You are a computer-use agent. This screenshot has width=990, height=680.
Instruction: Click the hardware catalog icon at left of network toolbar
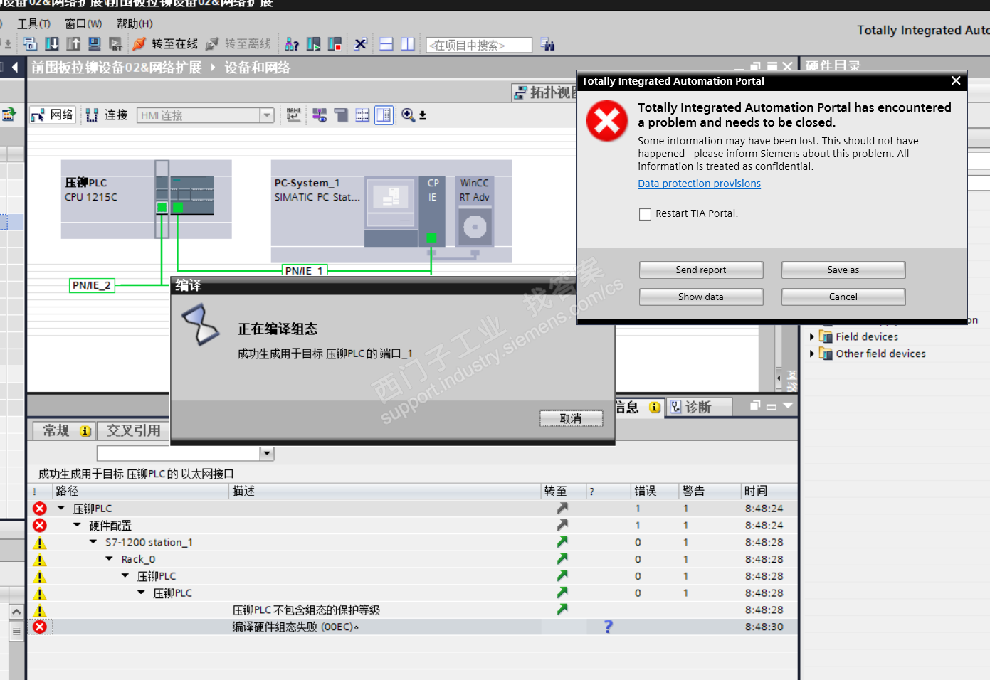(x=9, y=115)
